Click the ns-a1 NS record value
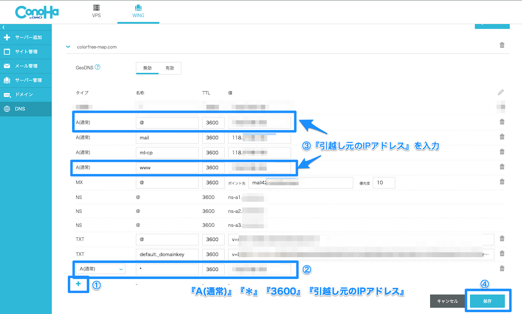The height and width of the screenshot is (314, 522). coord(246,197)
